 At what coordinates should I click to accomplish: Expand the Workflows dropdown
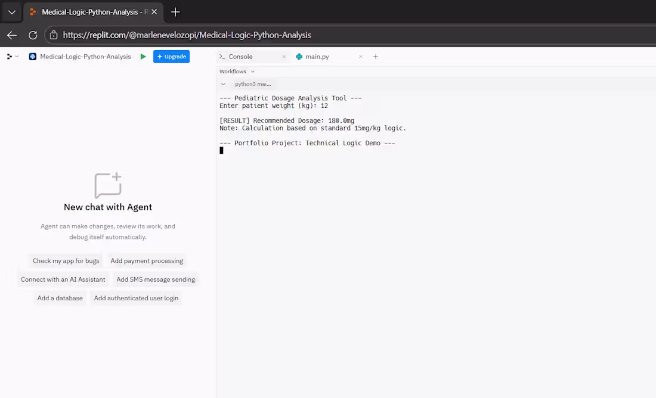coord(237,71)
